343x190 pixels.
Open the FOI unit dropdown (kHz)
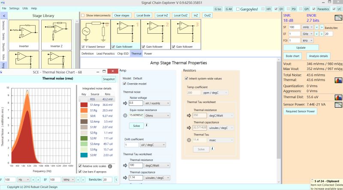pyautogui.click(x=307, y=41)
